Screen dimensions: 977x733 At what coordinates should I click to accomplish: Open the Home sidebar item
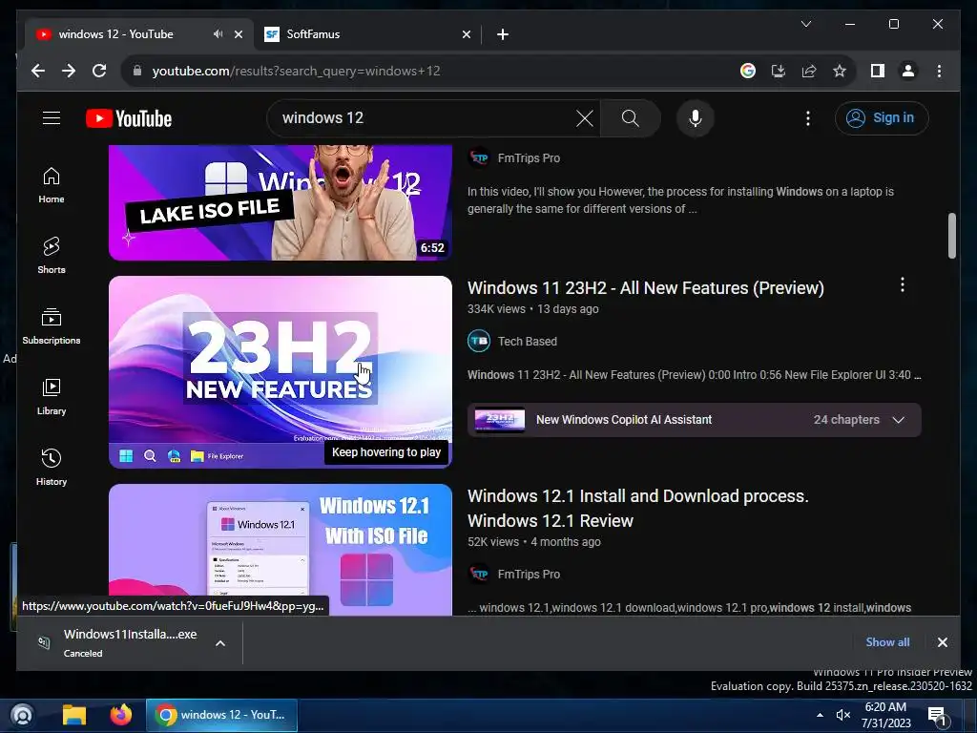tap(52, 185)
